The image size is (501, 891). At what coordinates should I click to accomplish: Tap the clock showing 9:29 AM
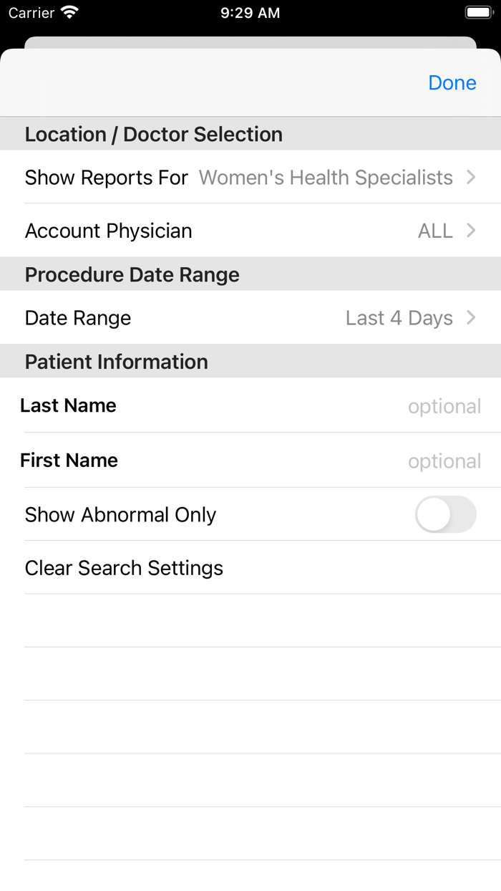(x=250, y=12)
